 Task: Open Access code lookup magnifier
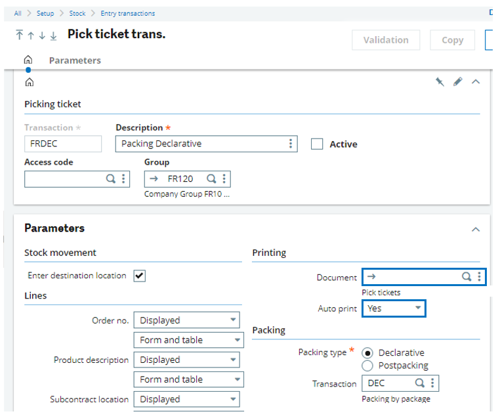click(x=111, y=178)
